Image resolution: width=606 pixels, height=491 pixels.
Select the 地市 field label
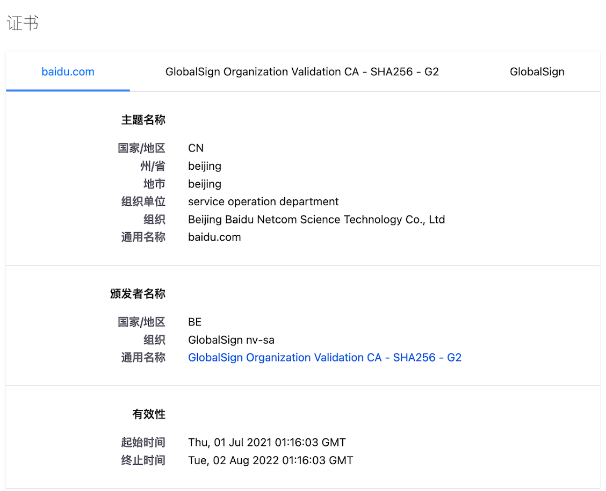coord(154,184)
